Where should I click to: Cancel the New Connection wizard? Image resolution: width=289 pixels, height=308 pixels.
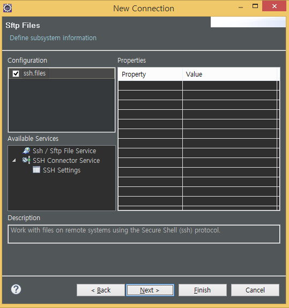point(255,290)
